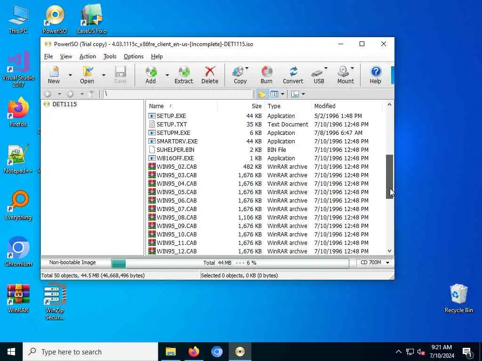Open the New button dropdown arrow
The height and width of the screenshot is (361, 482).
70,75
